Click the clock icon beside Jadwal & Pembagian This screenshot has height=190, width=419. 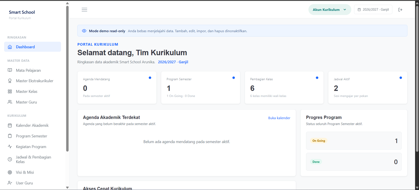tap(10, 159)
